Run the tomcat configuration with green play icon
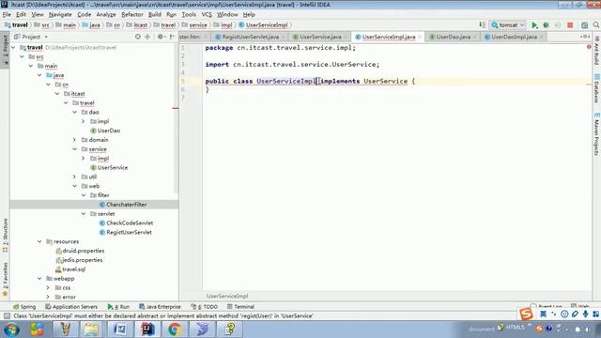This screenshot has height=338, width=601. 534,25
